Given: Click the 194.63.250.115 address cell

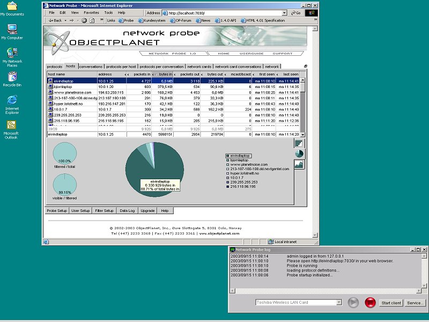Looking at the screenshot, I should click(x=112, y=92).
